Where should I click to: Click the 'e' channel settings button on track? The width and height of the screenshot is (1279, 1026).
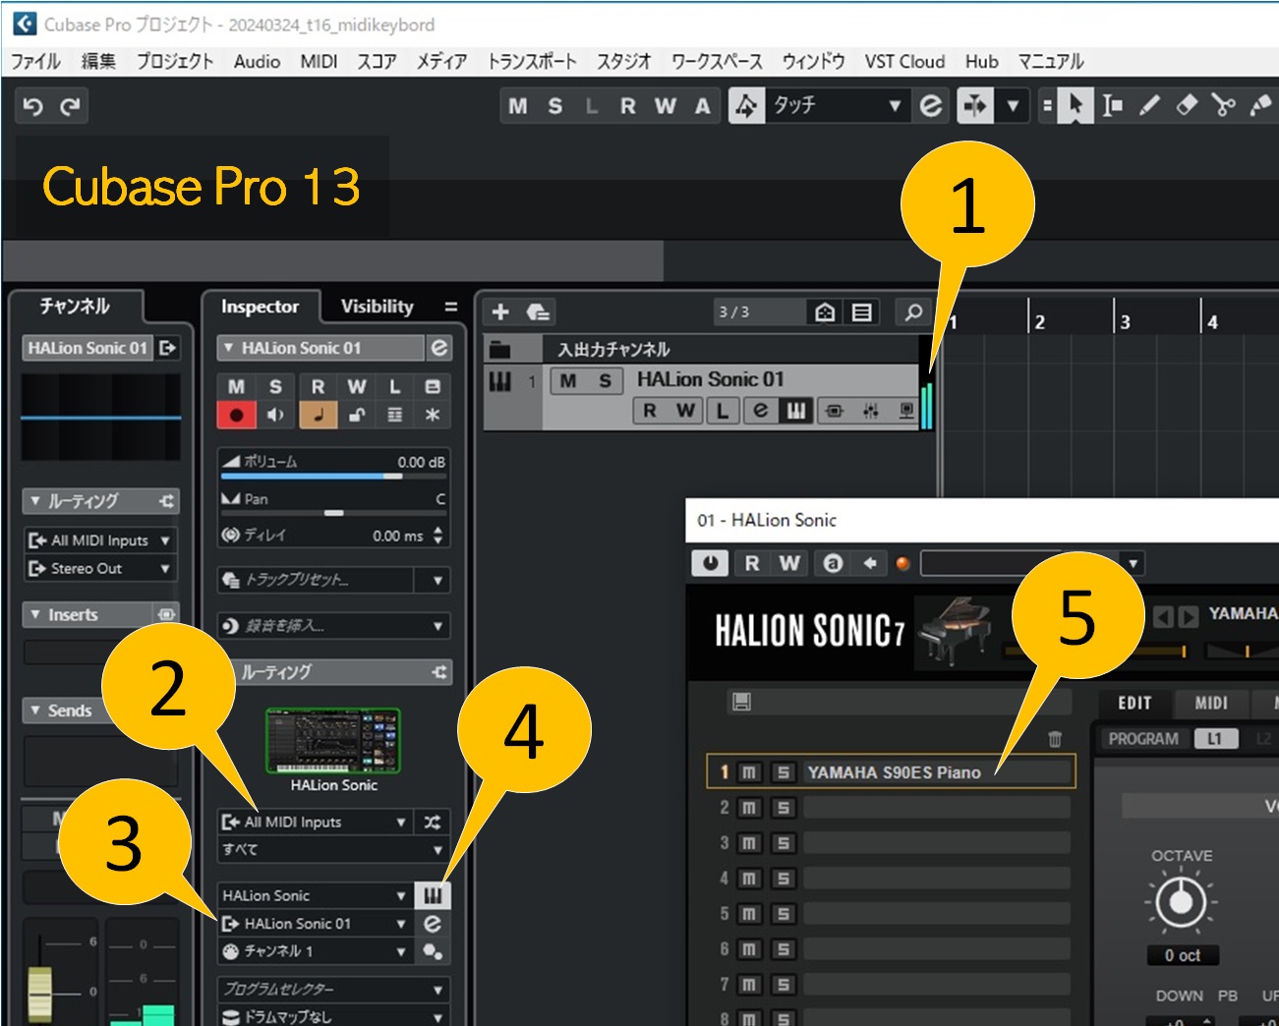[760, 411]
